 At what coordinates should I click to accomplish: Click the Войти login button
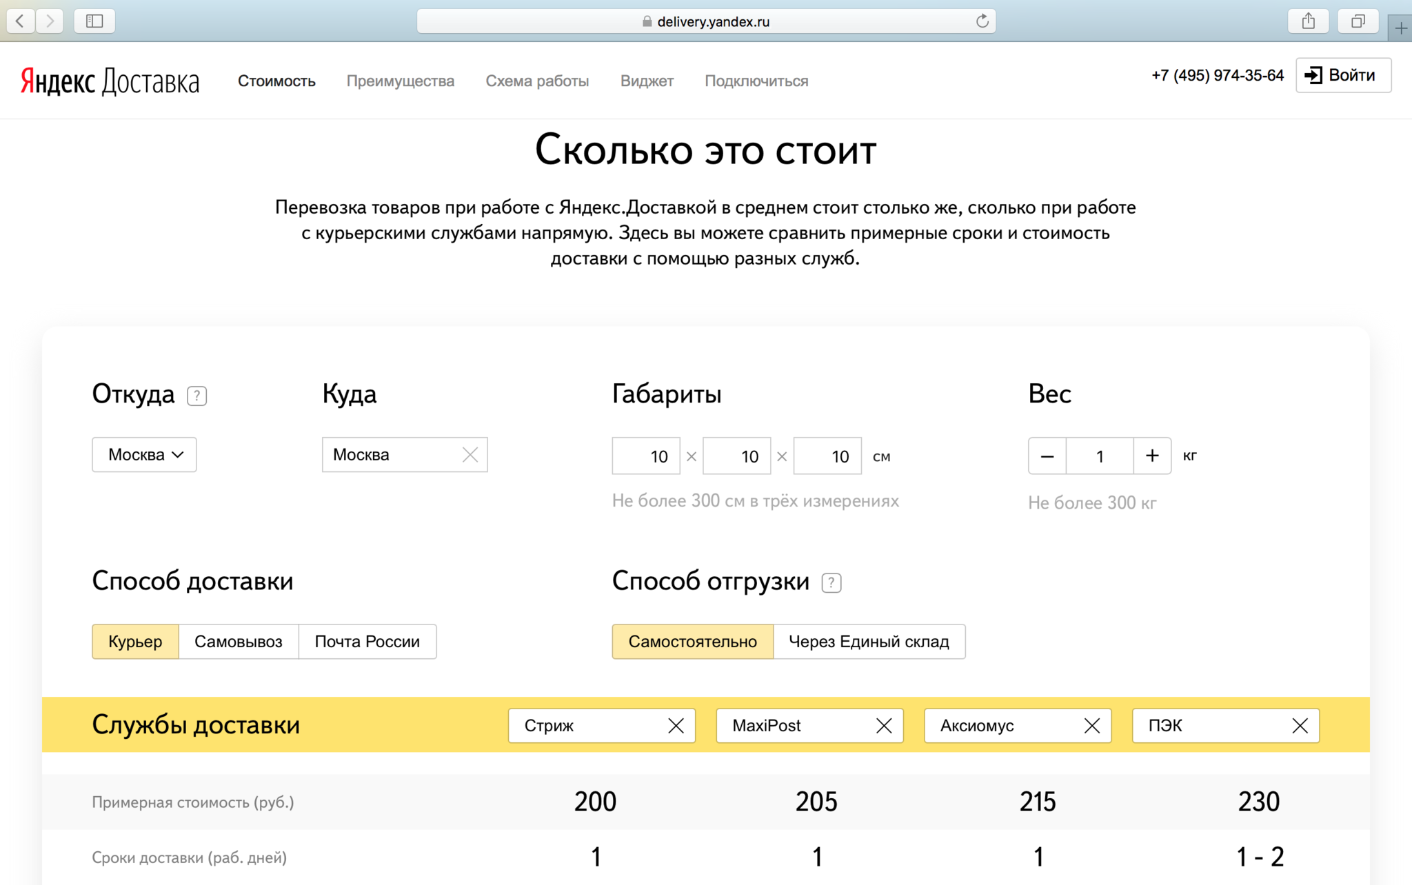(x=1343, y=75)
